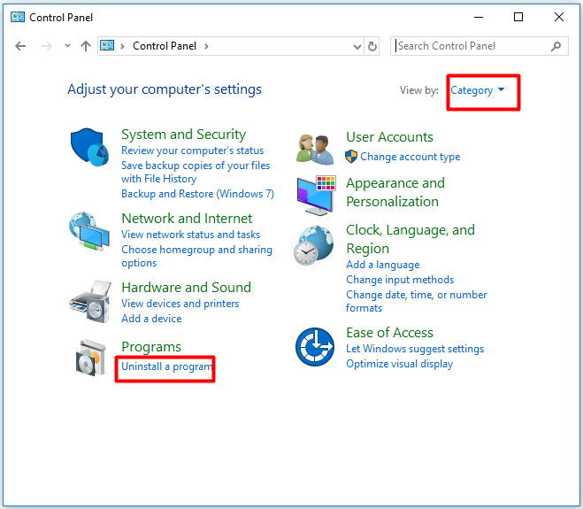Open View devices and printers link

tap(180, 304)
